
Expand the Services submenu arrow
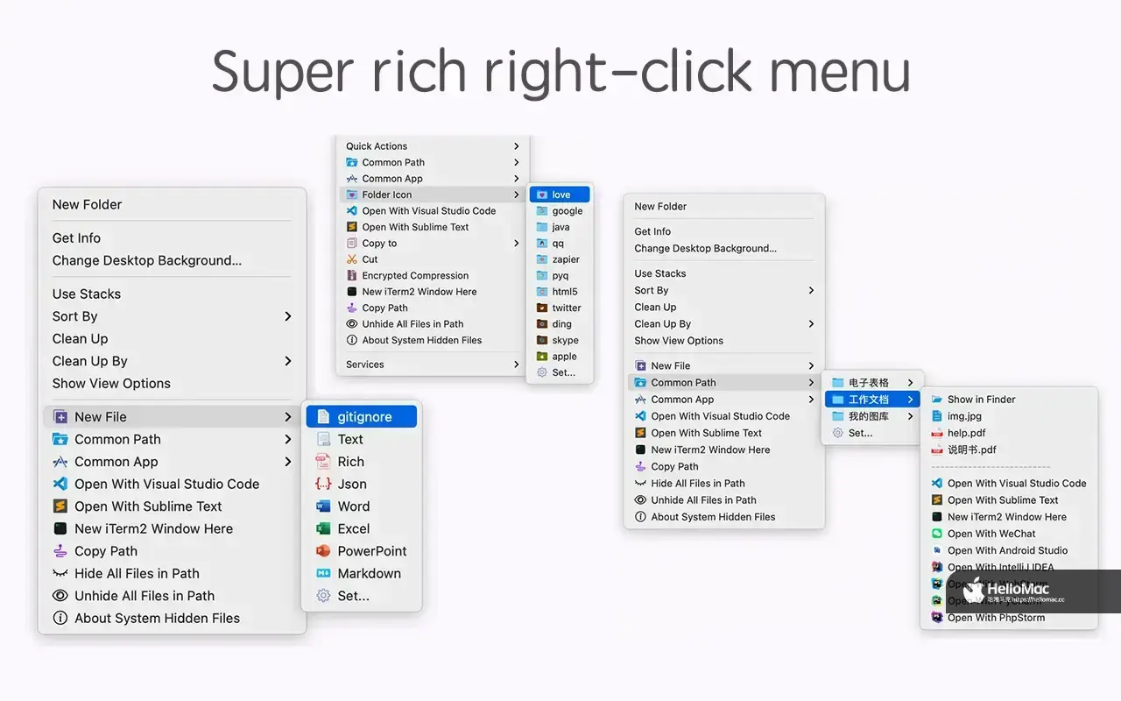516,365
